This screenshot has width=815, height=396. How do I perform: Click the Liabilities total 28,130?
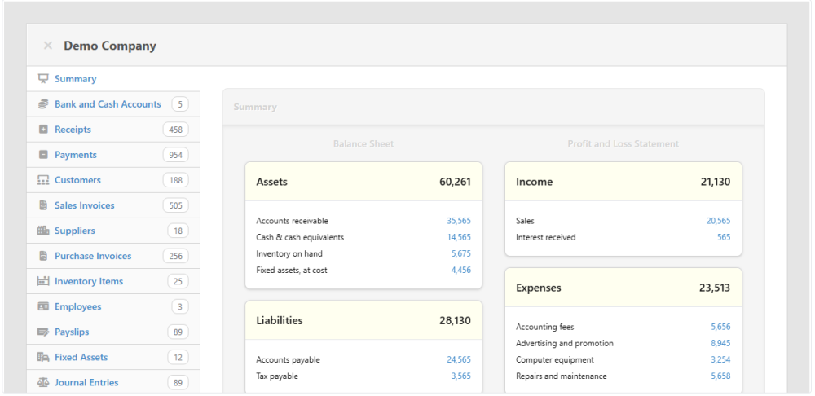click(456, 321)
